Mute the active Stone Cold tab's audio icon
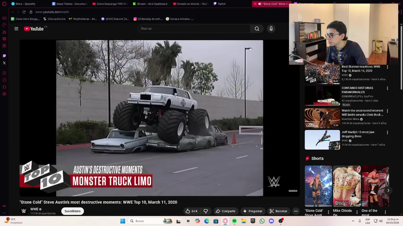403x226 pixels. pos(260,4)
